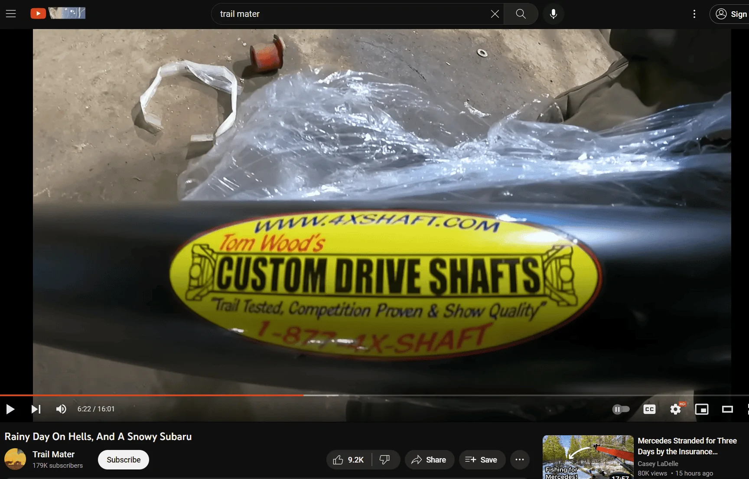Turn on closed captions
749x479 pixels.
point(649,409)
